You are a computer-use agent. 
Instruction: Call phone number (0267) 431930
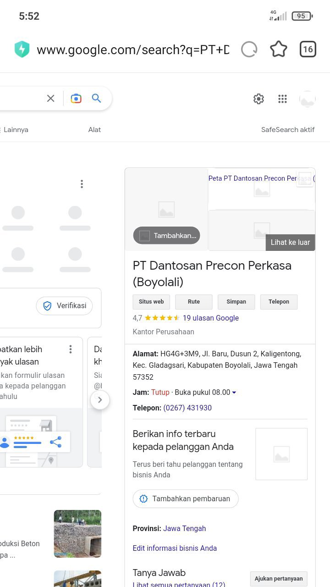click(x=187, y=408)
